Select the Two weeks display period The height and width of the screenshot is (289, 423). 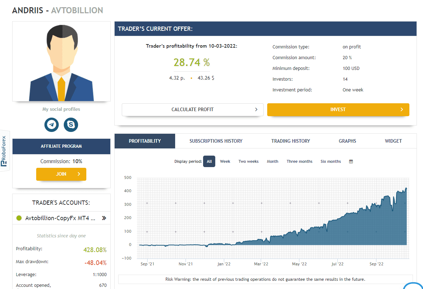click(x=249, y=161)
